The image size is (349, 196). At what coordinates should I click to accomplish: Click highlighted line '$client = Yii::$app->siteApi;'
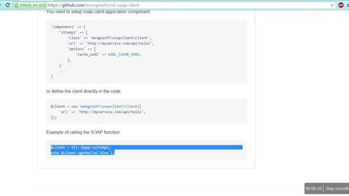point(80,148)
